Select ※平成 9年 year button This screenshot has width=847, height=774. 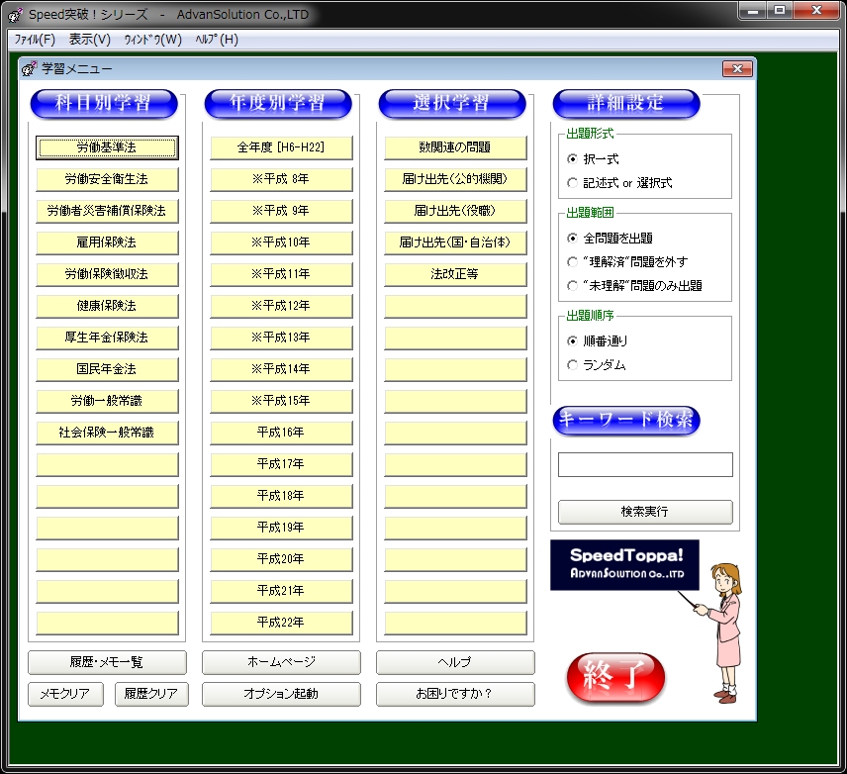[x=281, y=211]
